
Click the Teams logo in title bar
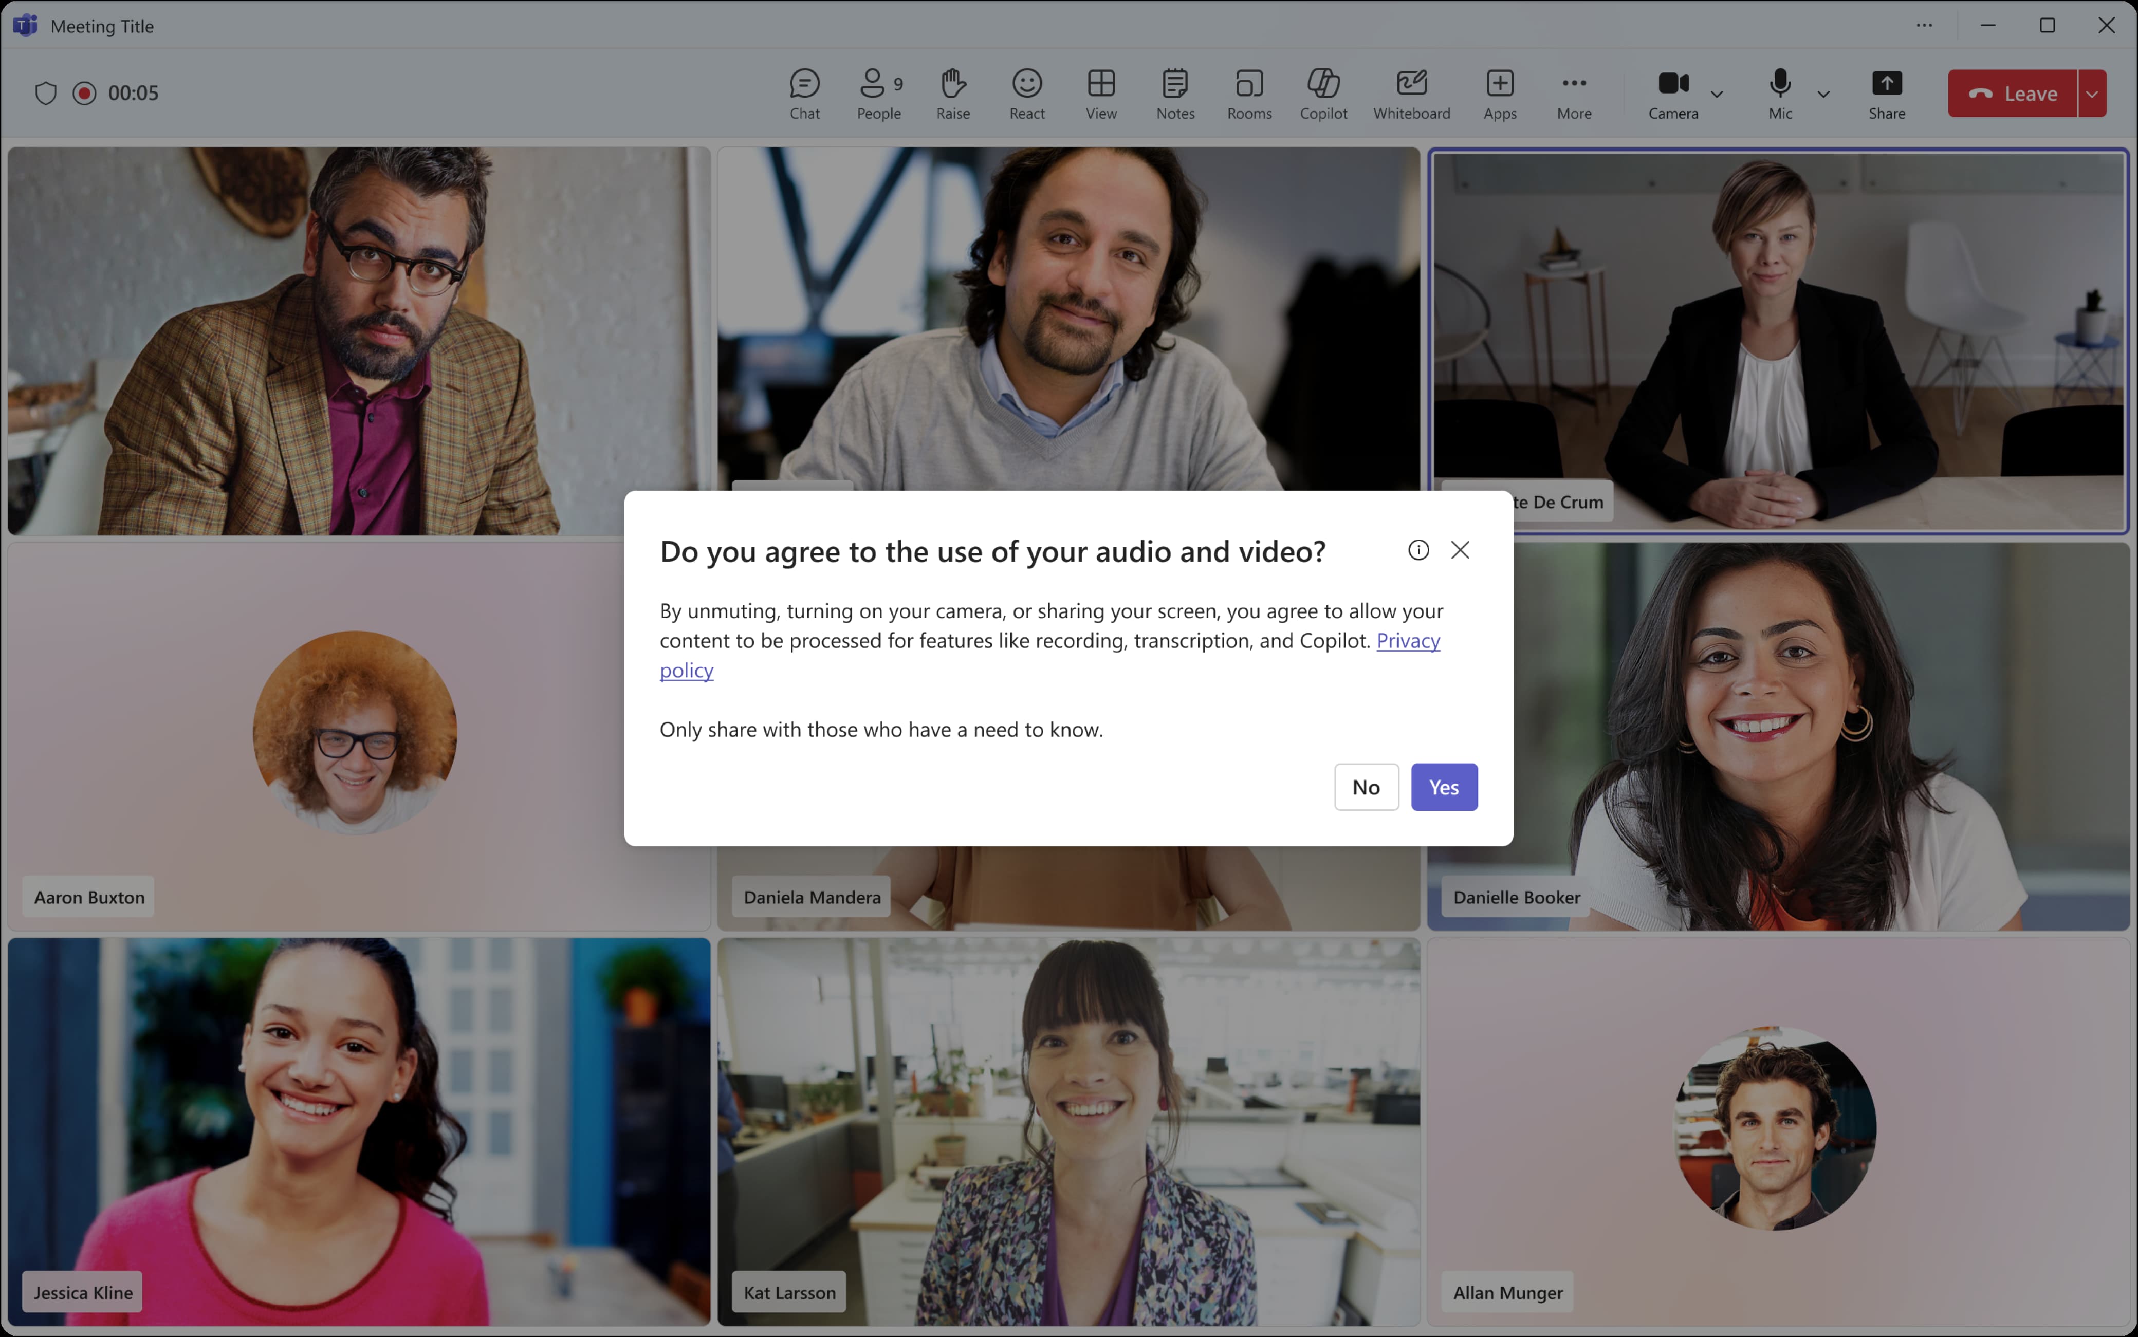tap(26, 26)
